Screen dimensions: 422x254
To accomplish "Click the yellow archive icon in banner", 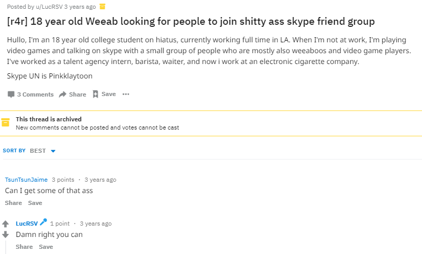I will (5, 122).
